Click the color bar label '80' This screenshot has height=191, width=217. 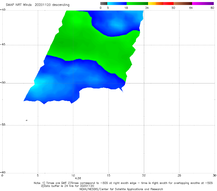[x=212, y=8]
